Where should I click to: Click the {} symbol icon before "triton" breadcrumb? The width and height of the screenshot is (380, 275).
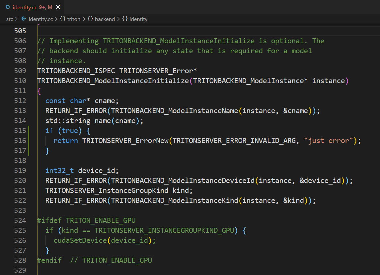pos(63,19)
